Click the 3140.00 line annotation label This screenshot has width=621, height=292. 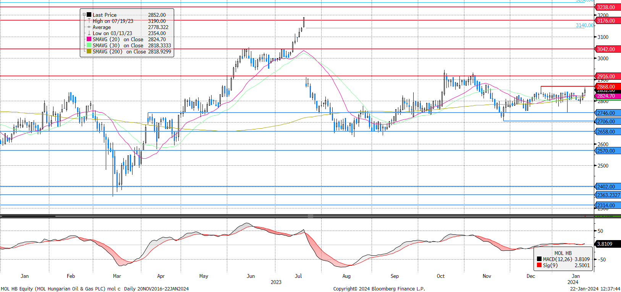[x=585, y=26]
